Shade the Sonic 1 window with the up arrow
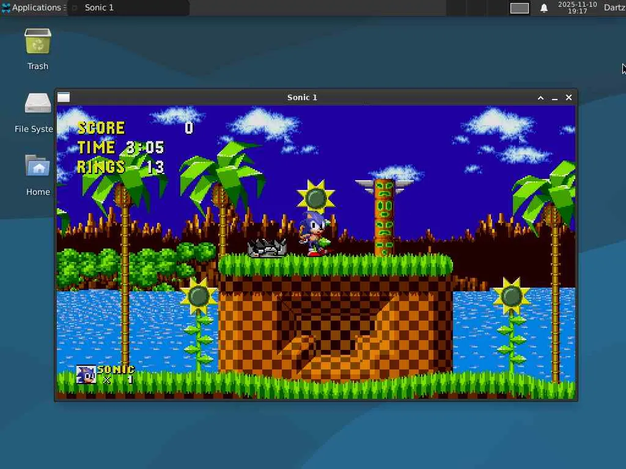The image size is (626, 469). pyautogui.click(x=540, y=98)
